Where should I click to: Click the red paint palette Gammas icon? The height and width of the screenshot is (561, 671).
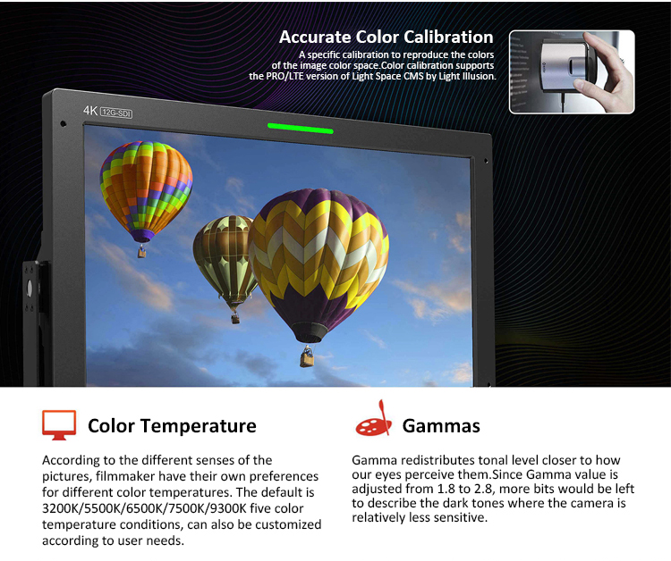coord(373,418)
